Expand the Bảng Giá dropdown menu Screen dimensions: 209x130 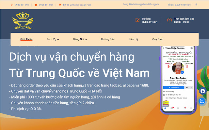[80, 39]
